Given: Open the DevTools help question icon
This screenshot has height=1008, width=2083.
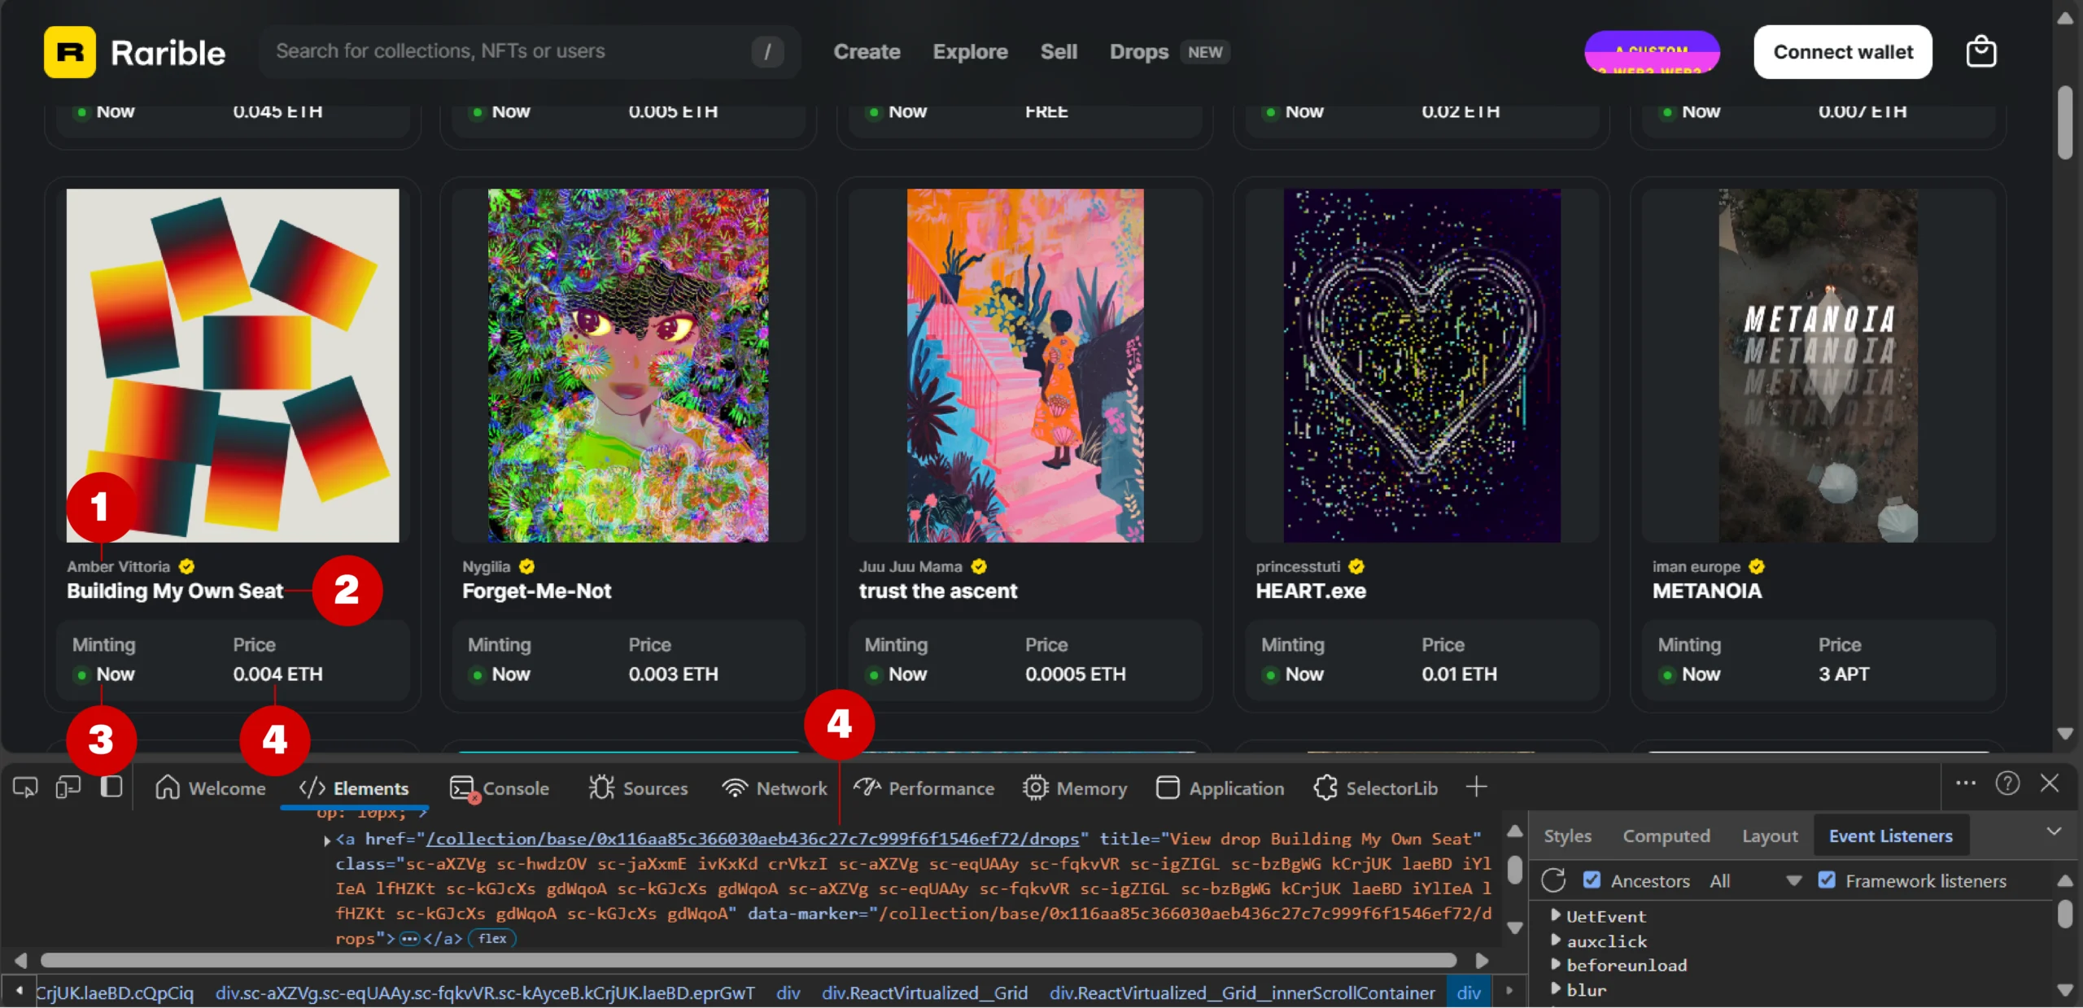Looking at the screenshot, I should 2007,783.
